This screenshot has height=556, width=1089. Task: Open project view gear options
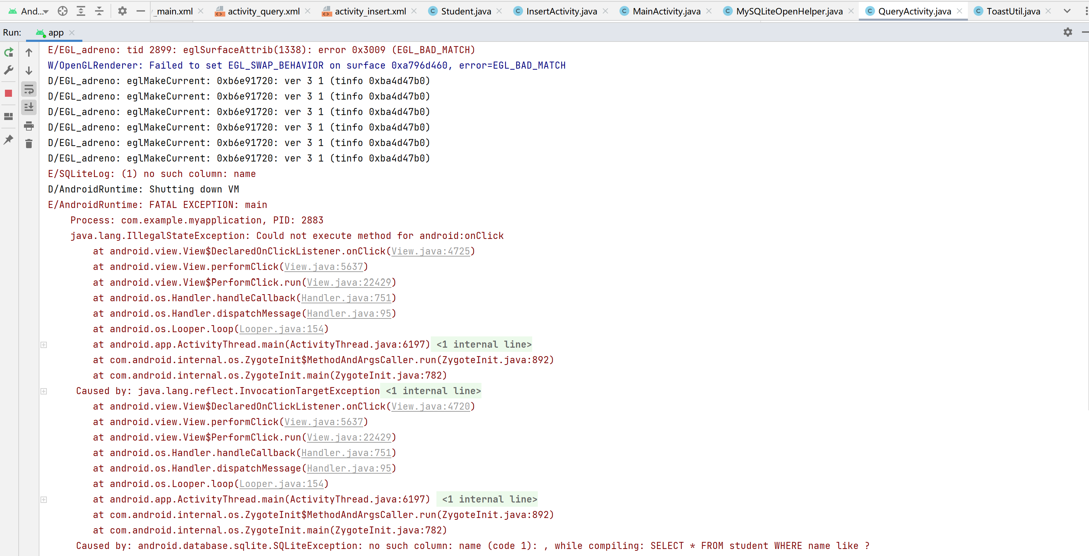click(x=122, y=11)
